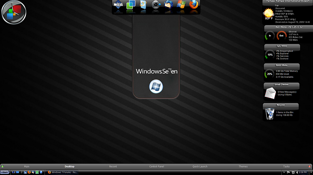Open the Start menu

point(5,172)
